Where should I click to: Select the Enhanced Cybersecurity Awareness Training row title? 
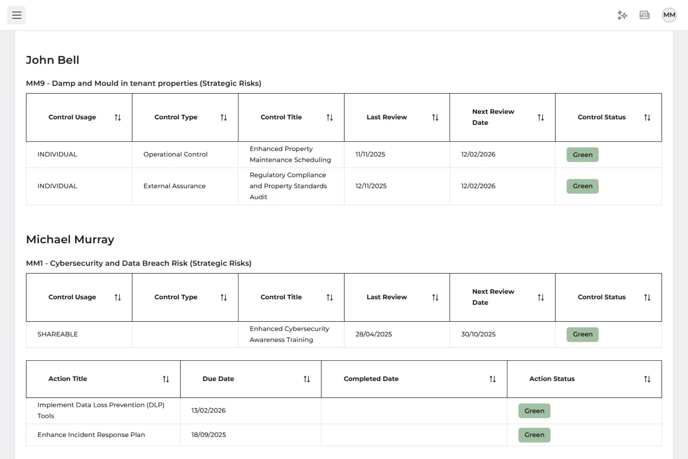point(289,334)
